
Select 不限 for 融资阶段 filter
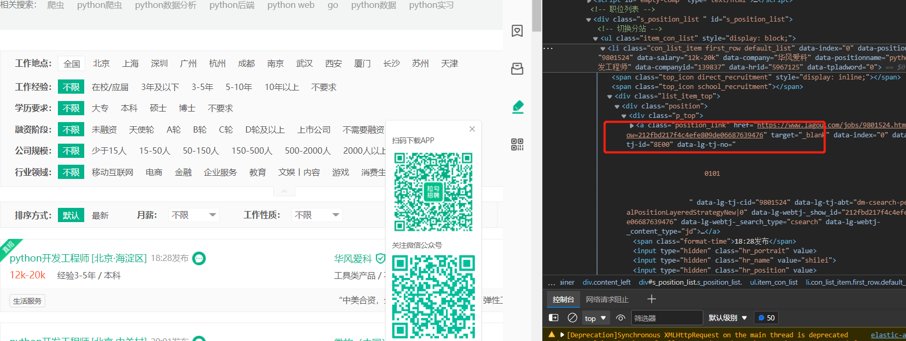(71, 130)
